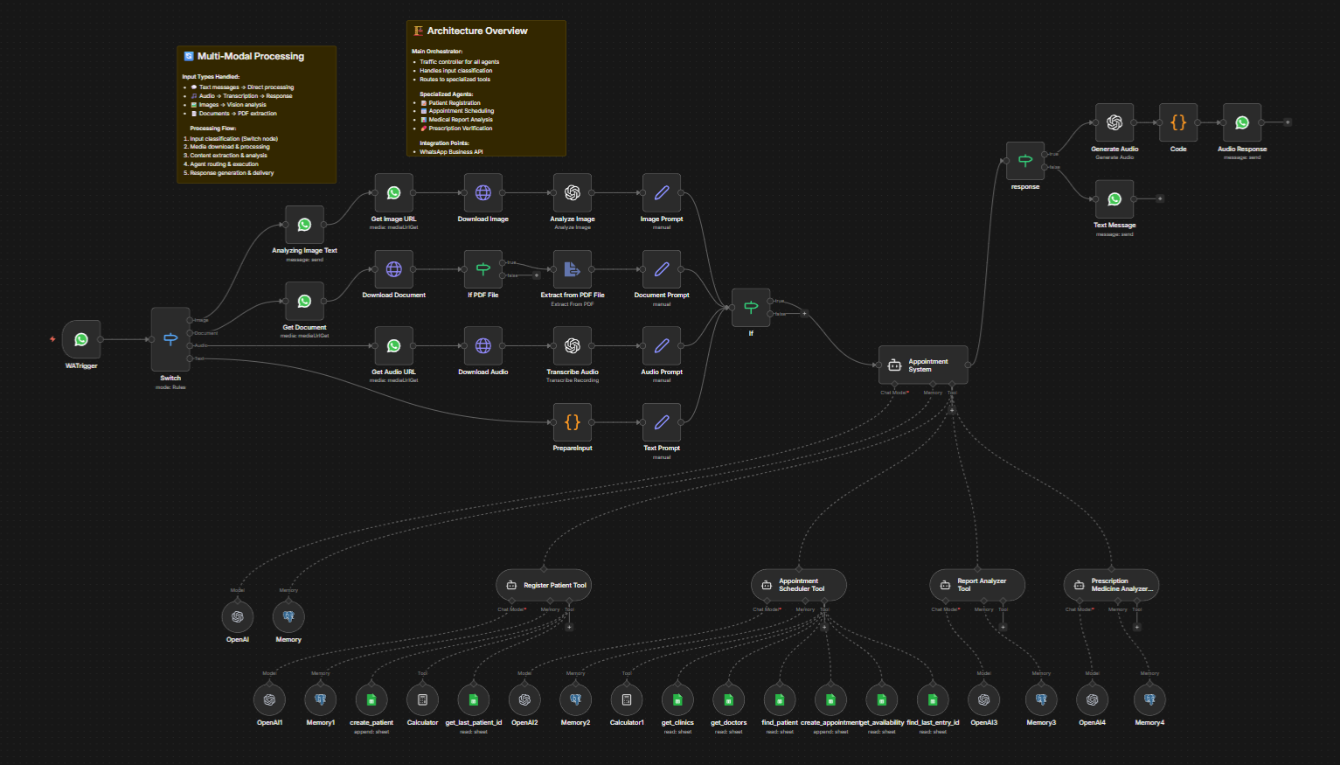Select the If PDF File node
The image size is (1340, 765).
[x=483, y=269]
